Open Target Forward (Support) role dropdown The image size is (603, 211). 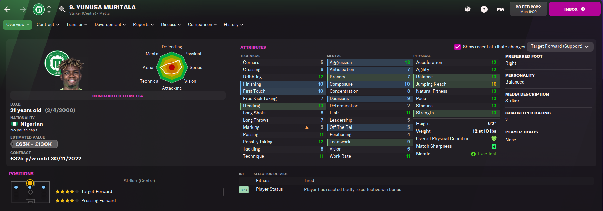560,47
